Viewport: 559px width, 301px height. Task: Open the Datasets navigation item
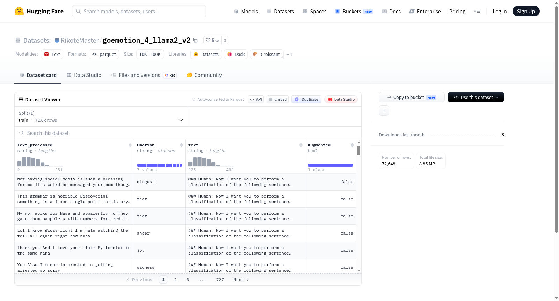280,11
